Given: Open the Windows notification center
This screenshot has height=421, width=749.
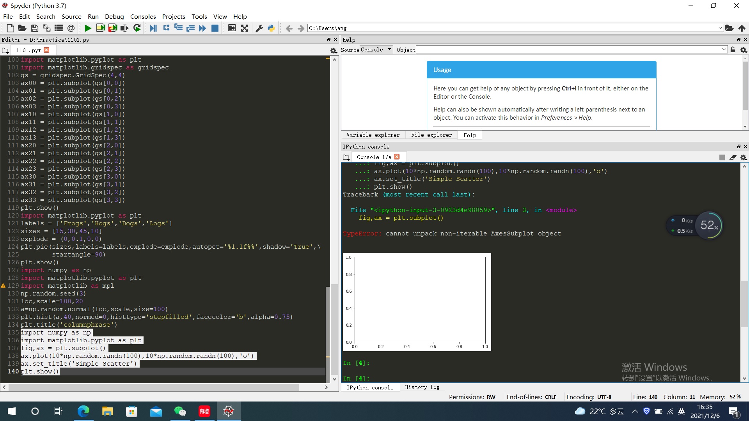Looking at the screenshot, I should [733, 411].
